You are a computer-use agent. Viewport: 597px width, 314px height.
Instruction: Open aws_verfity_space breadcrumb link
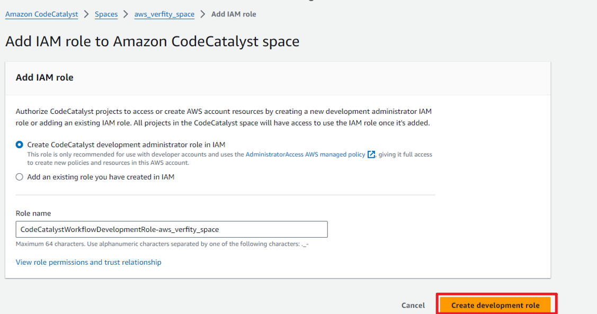pyautogui.click(x=164, y=14)
